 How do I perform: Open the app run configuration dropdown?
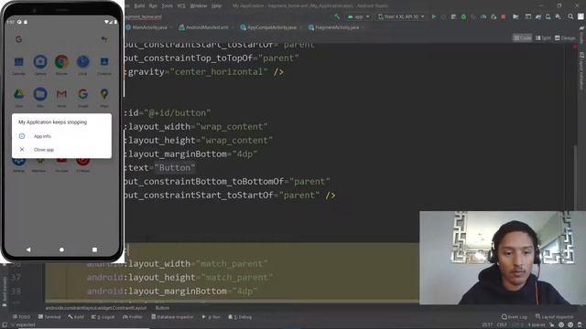pos(358,16)
